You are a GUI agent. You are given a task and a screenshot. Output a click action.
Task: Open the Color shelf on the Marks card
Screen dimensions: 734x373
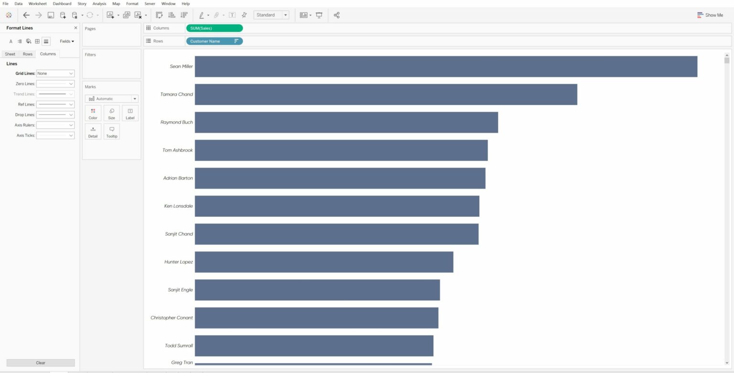pos(93,113)
